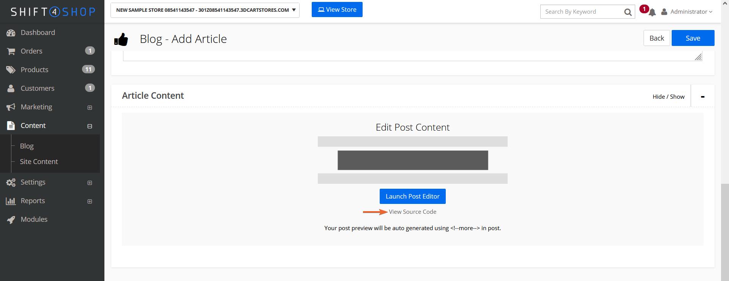
Task: Collapse the Content menu section
Action: coord(90,126)
